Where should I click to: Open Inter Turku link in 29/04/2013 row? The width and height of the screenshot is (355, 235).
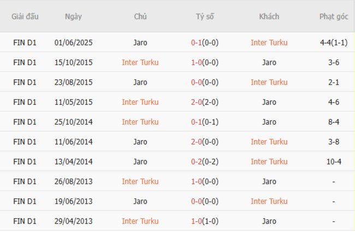[140, 221]
